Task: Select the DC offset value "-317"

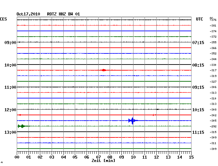Action: (213, 70)
